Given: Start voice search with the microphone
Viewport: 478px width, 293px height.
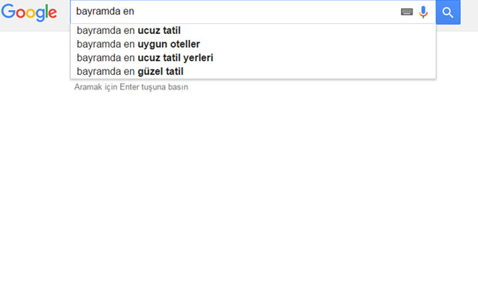Looking at the screenshot, I should [x=423, y=12].
